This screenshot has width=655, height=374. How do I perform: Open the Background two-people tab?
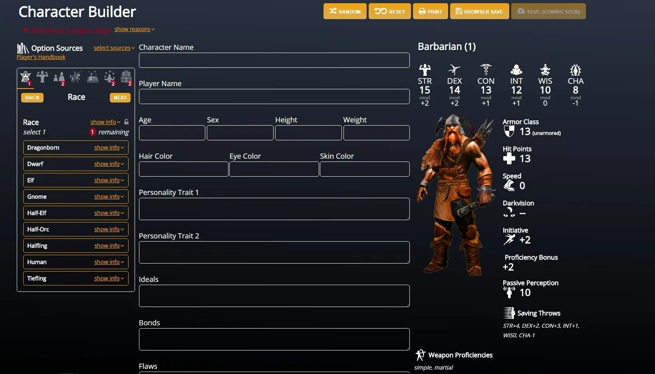coord(59,77)
